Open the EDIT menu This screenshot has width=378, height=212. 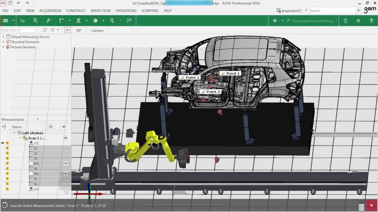(x=17, y=11)
